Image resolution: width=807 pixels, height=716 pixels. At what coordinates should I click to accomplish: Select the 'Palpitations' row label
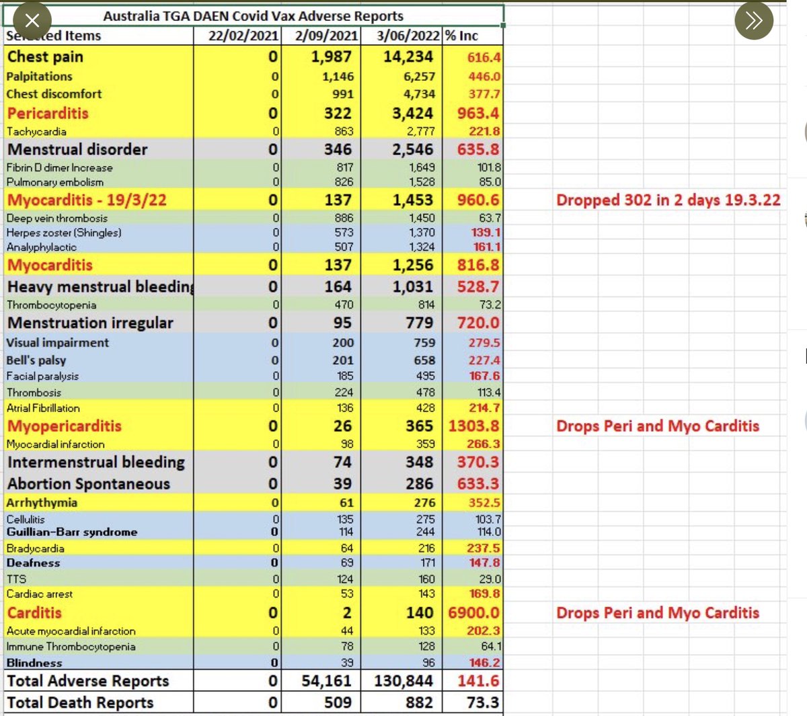[x=39, y=77]
